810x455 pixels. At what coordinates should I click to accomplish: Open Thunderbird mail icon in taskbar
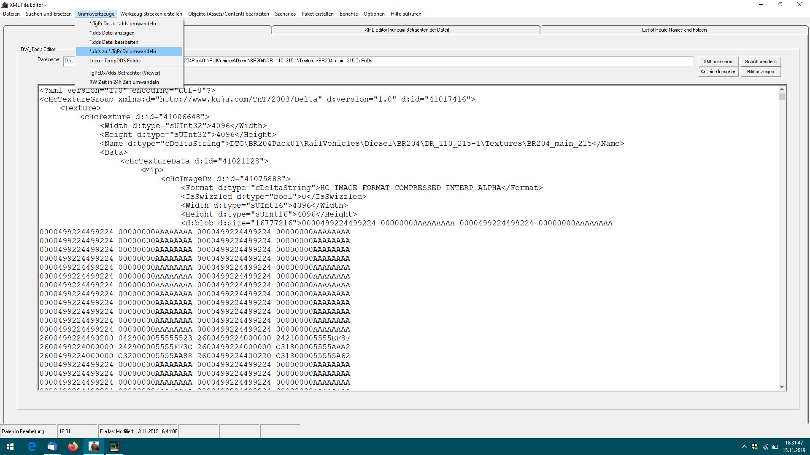click(52, 447)
